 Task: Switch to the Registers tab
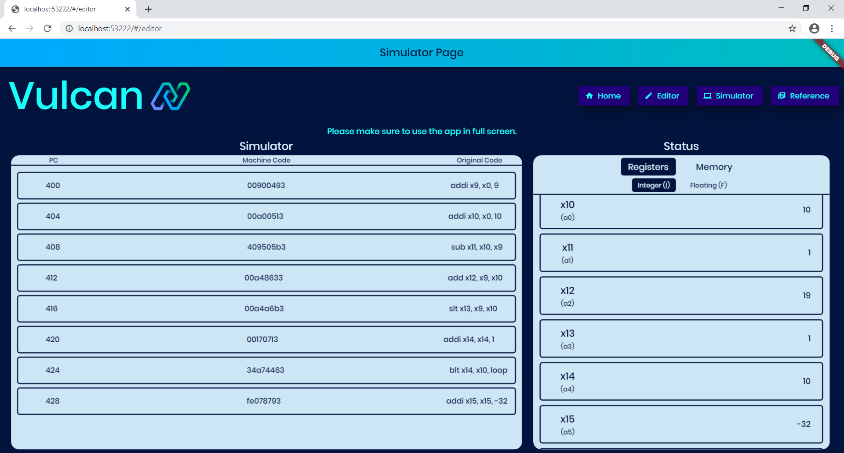(x=648, y=167)
